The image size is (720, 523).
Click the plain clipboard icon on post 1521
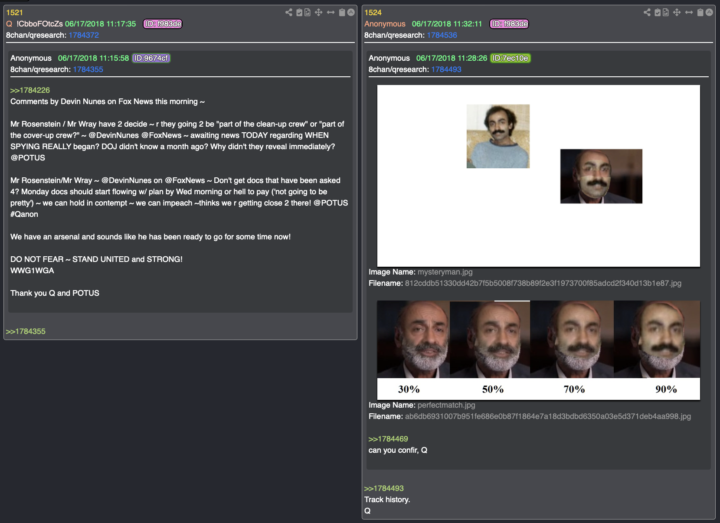[342, 12]
